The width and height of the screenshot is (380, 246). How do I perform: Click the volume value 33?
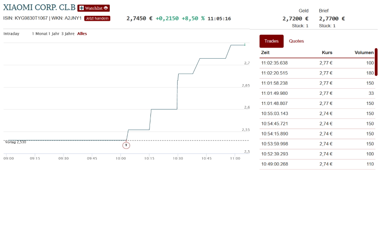coord(371,93)
